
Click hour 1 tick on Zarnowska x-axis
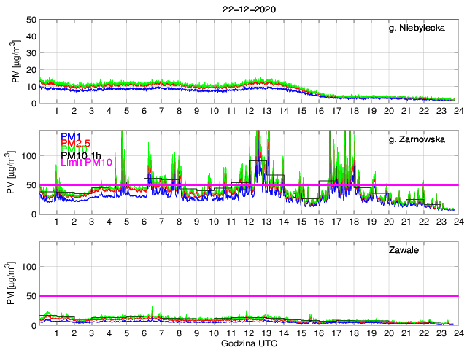pos(57,221)
